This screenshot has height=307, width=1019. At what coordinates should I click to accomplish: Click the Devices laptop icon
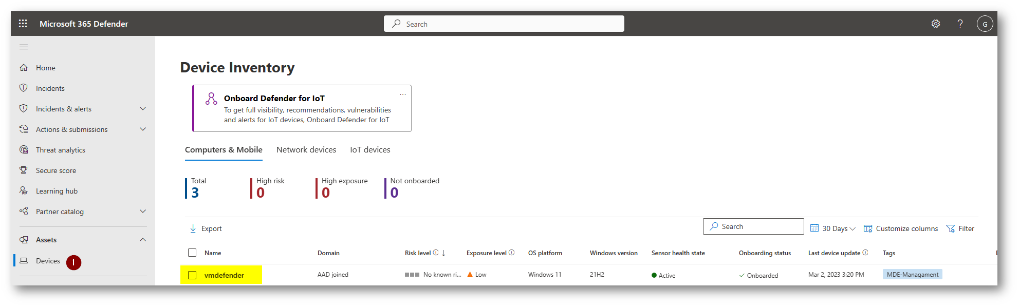click(24, 261)
